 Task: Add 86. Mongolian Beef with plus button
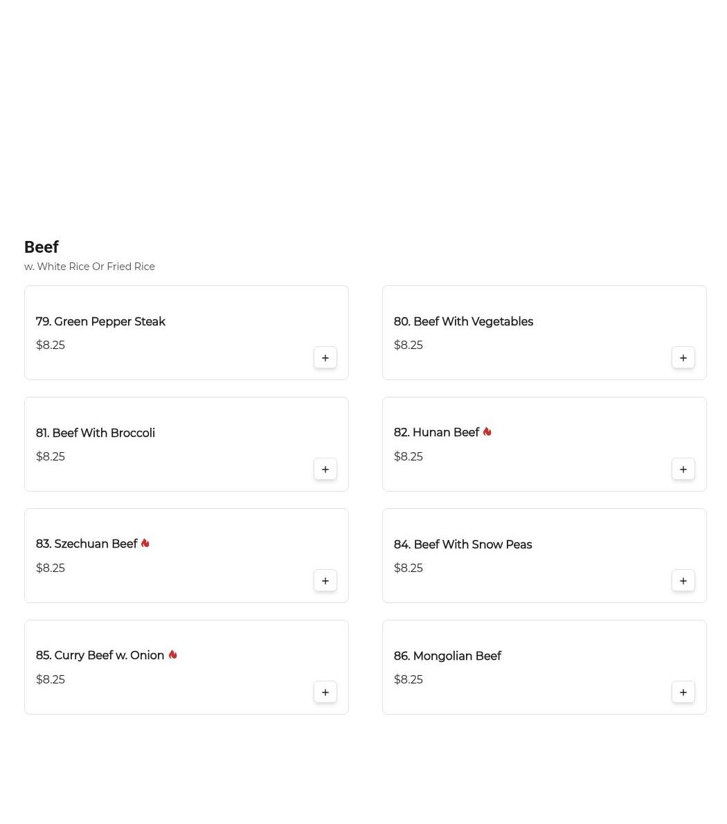pyautogui.click(x=683, y=692)
